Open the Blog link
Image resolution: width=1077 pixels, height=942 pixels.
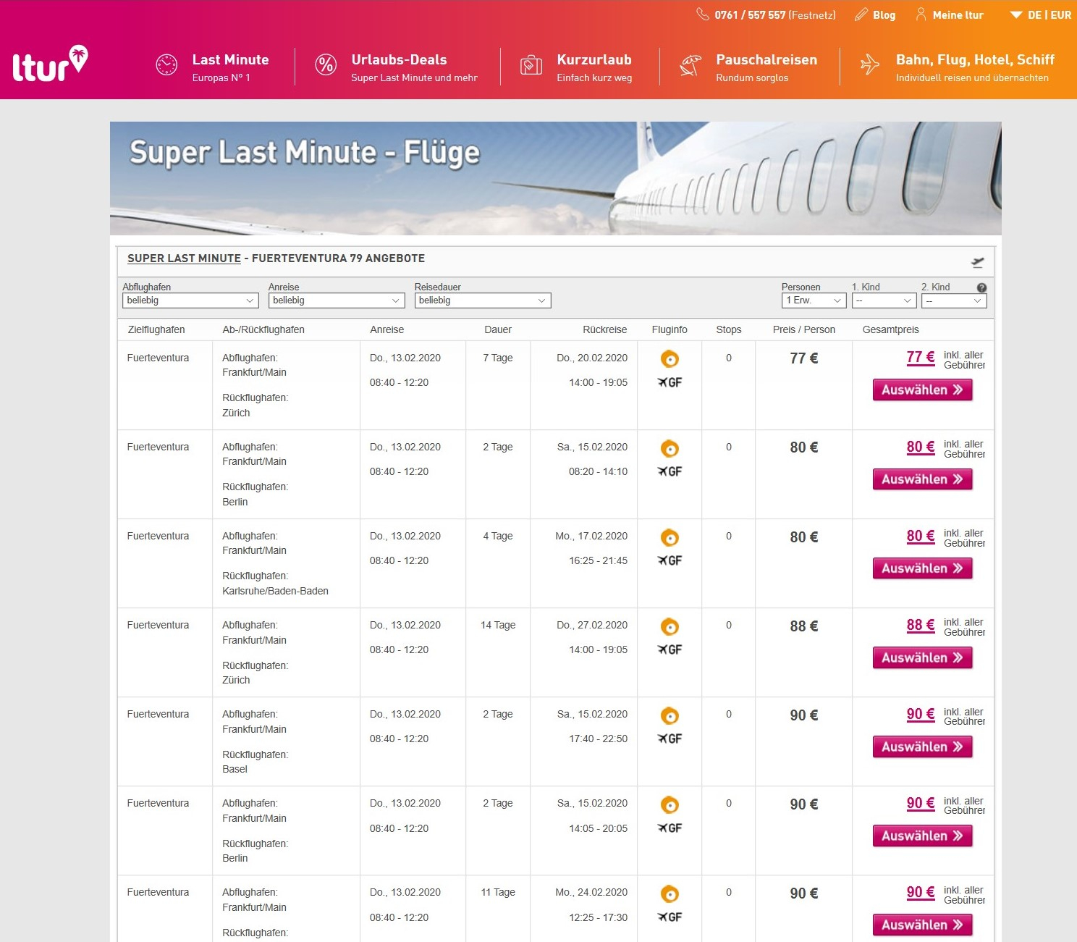pos(884,14)
